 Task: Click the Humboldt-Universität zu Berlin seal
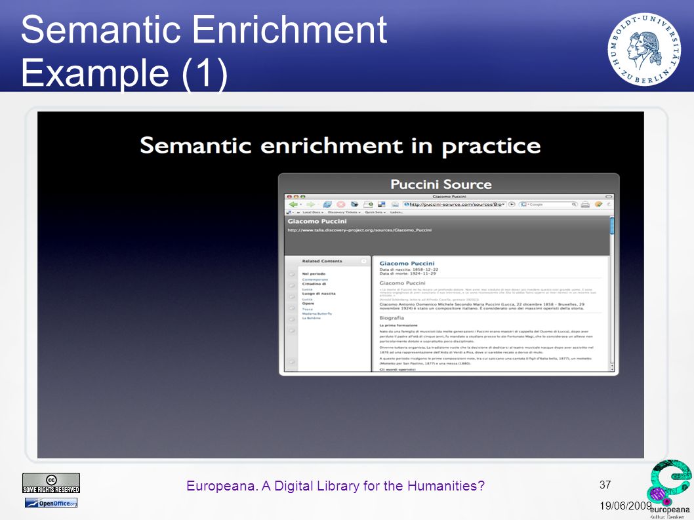coord(644,49)
